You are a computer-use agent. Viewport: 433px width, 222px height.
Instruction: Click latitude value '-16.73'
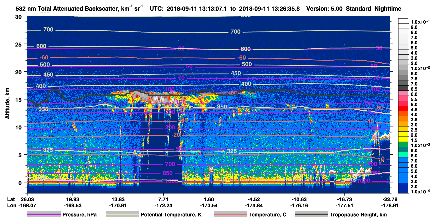pos(345,199)
